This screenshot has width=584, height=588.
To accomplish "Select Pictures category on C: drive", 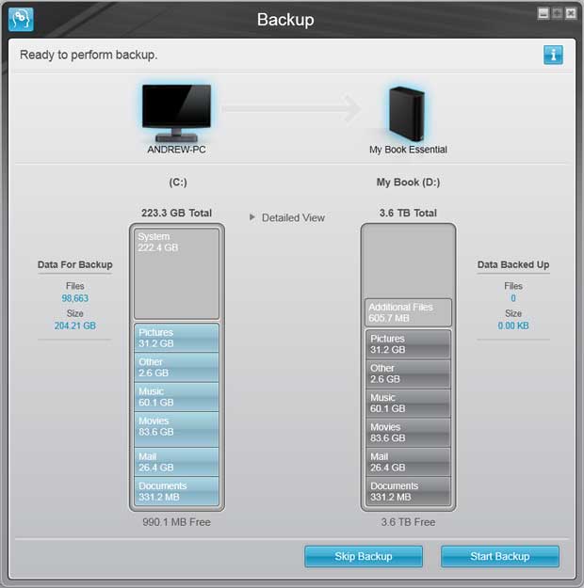I will pyautogui.click(x=176, y=338).
